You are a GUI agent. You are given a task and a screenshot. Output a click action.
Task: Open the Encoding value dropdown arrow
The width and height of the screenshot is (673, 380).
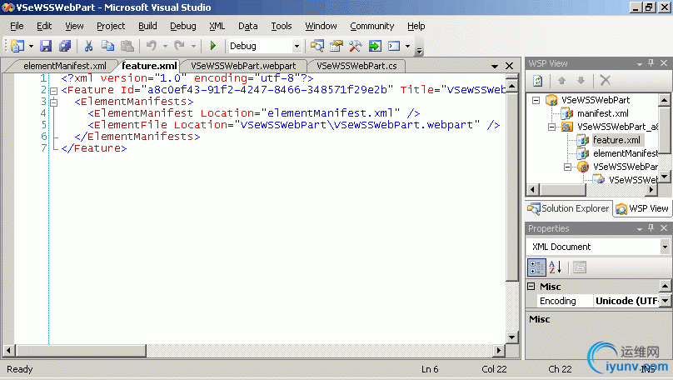665,301
